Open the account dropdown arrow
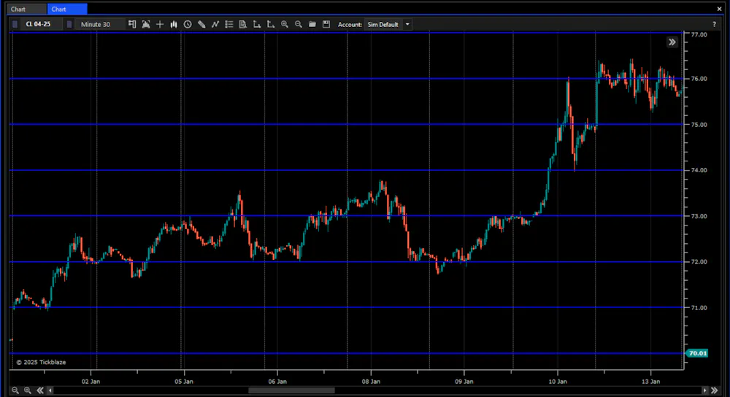730x397 pixels. 407,24
